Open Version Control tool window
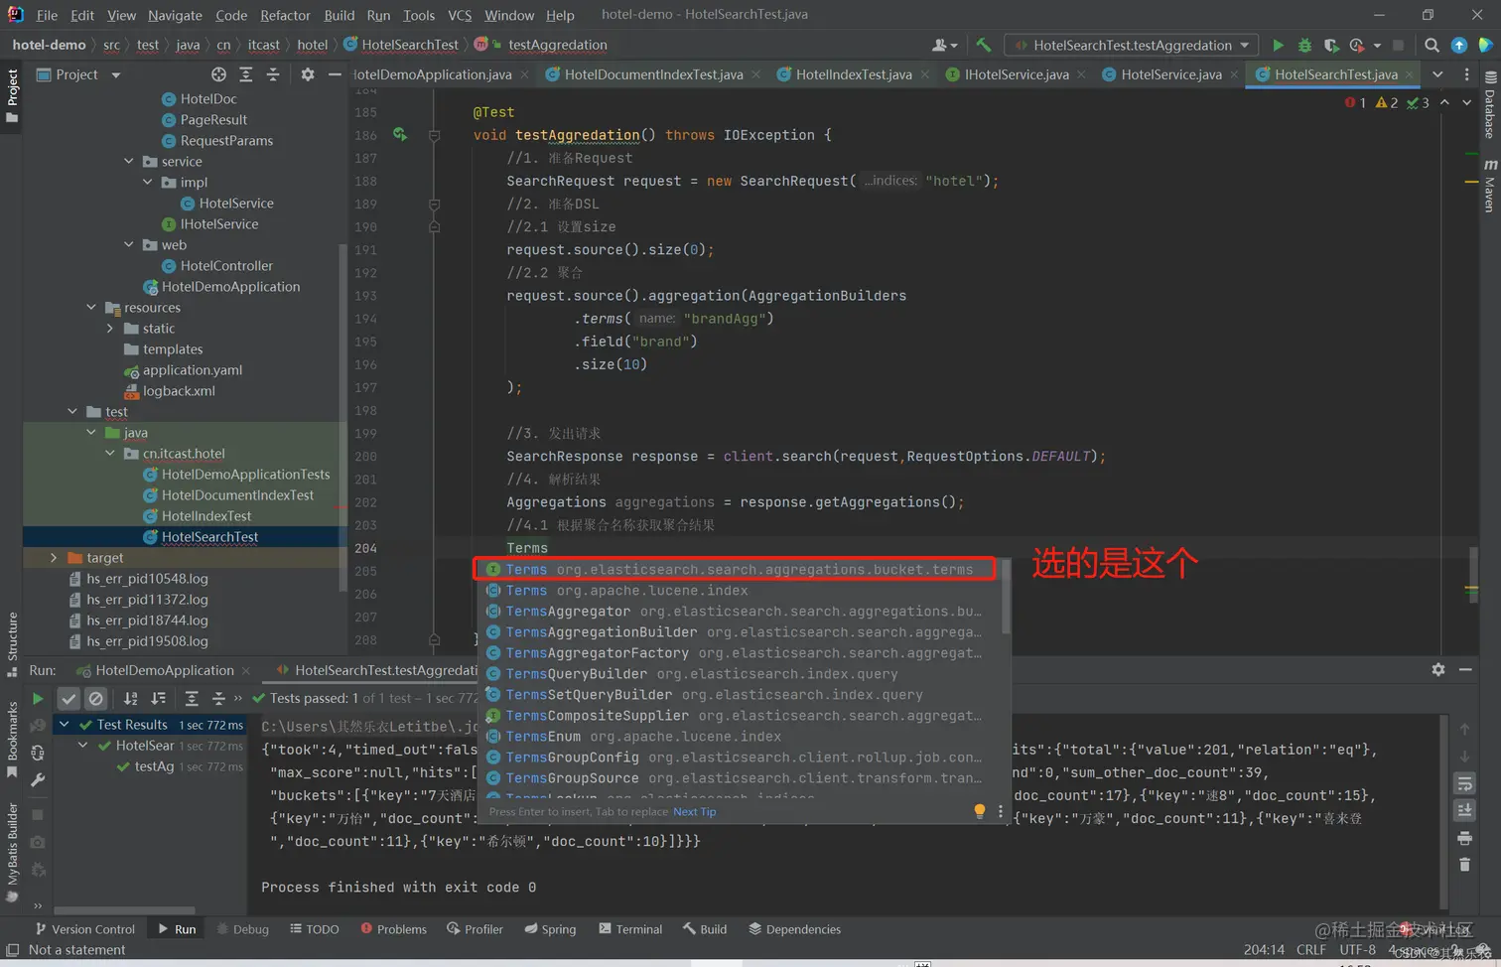This screenshot has width=1501, height=967. pyautogui.click(x=84, y=929)
